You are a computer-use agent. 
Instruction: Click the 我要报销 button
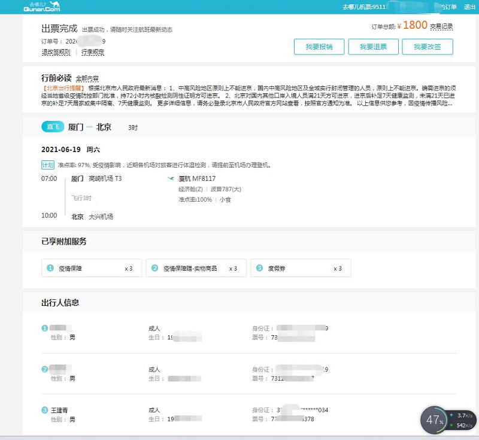coord(319,46)
